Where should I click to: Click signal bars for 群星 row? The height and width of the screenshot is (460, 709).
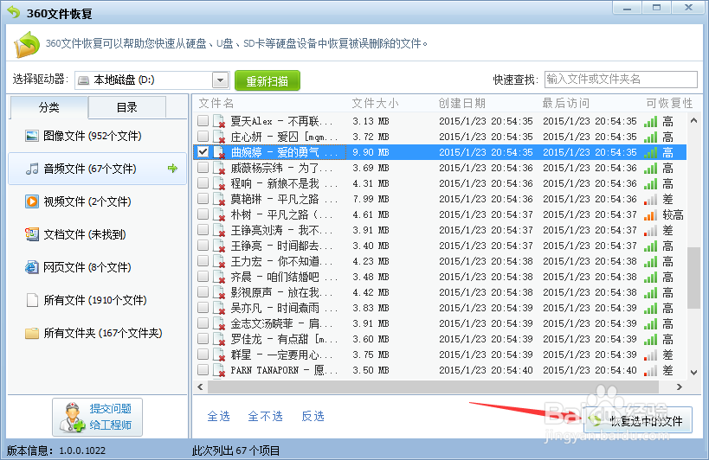(650, 355)
